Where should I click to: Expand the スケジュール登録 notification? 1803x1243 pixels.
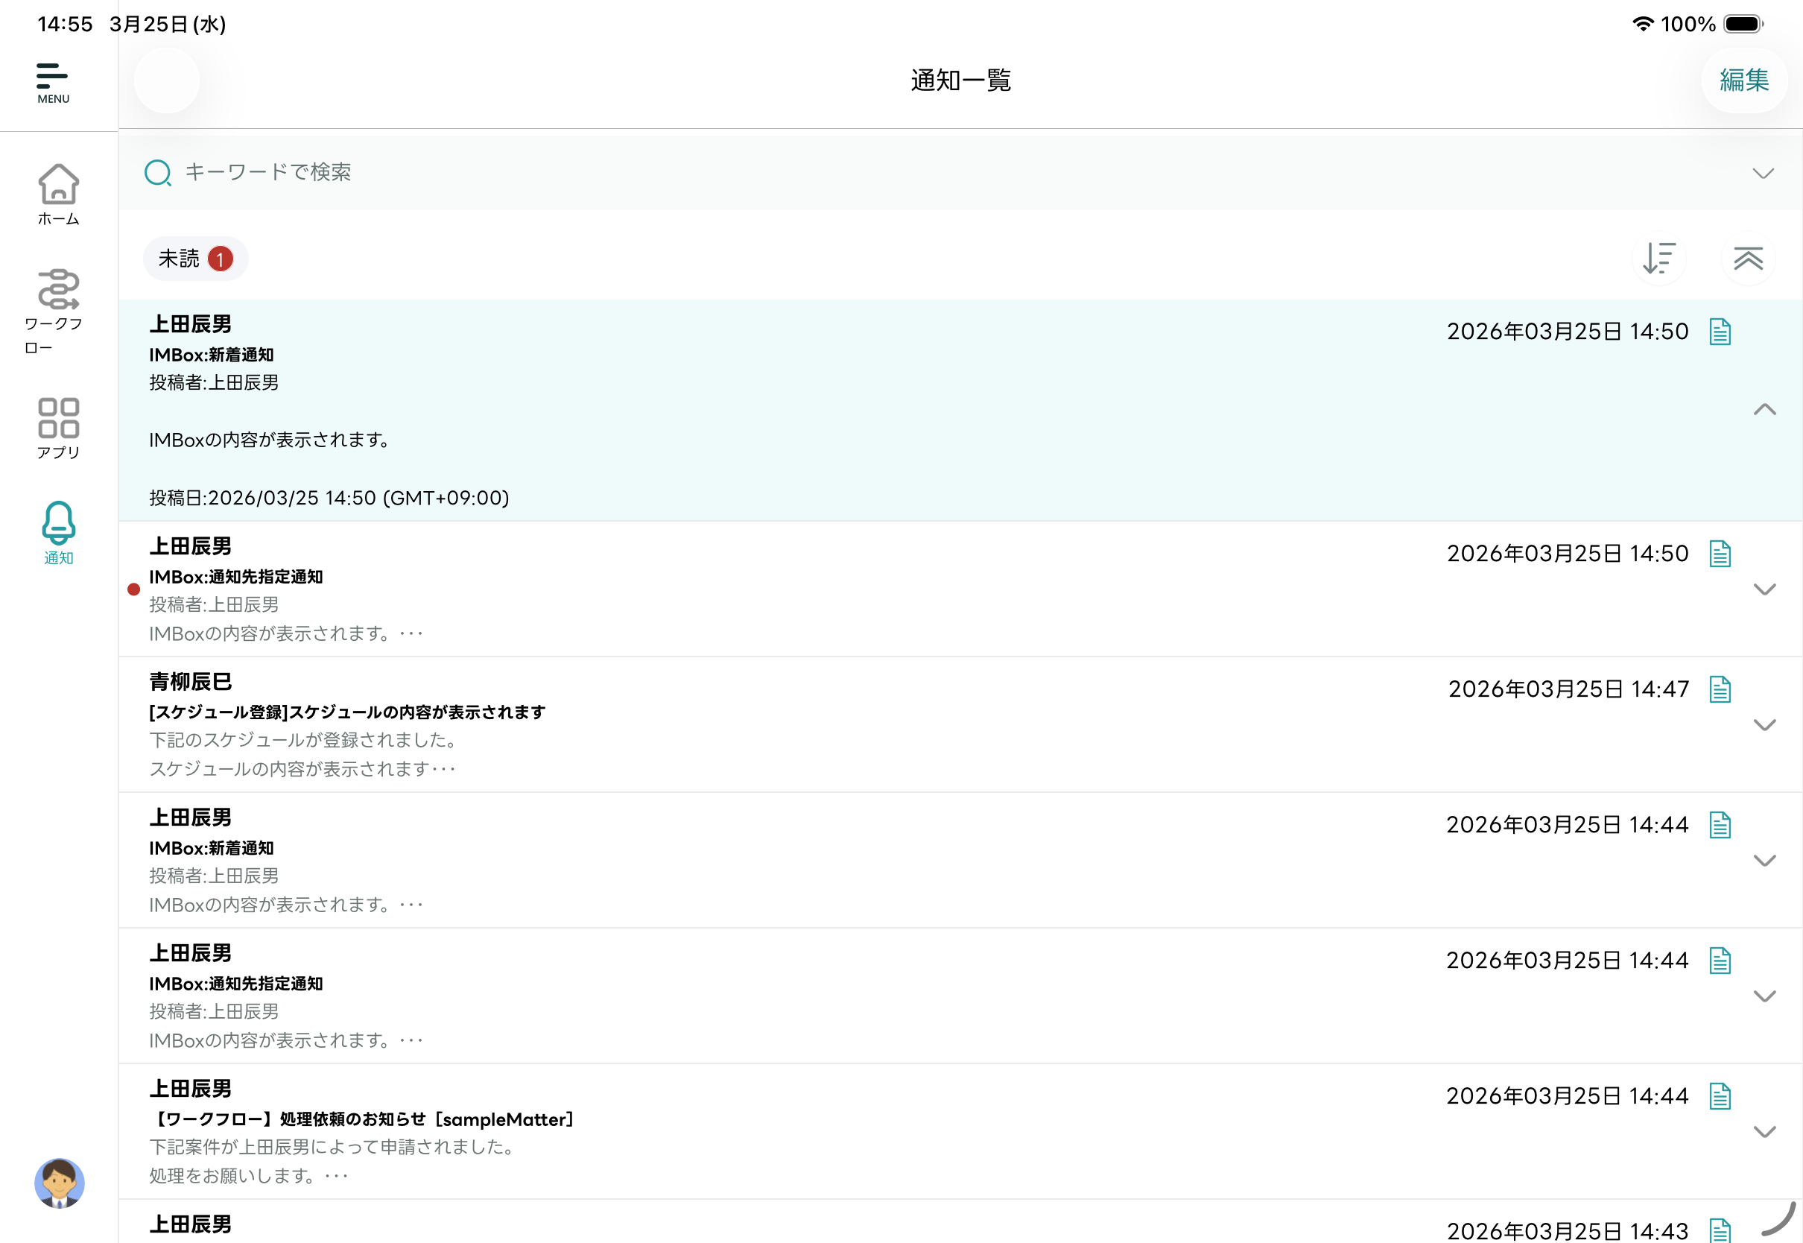[1764, 725]
